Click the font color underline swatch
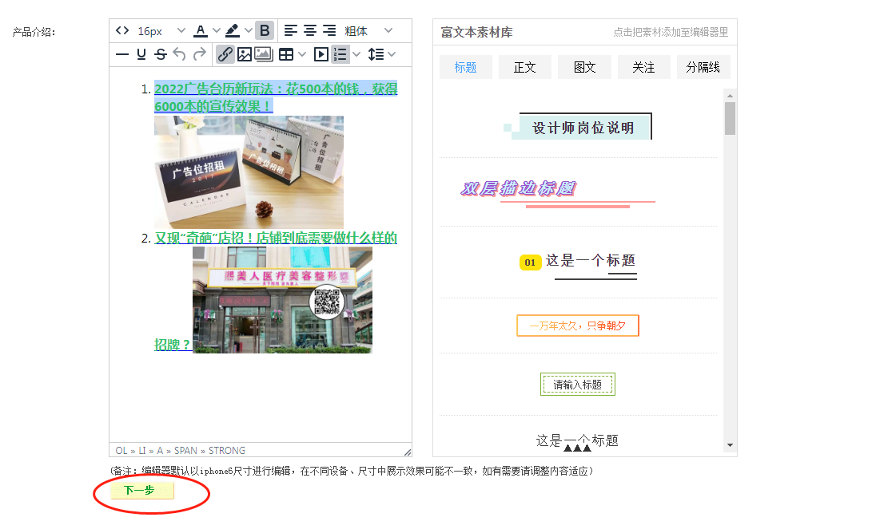 (x=201, y=30)
